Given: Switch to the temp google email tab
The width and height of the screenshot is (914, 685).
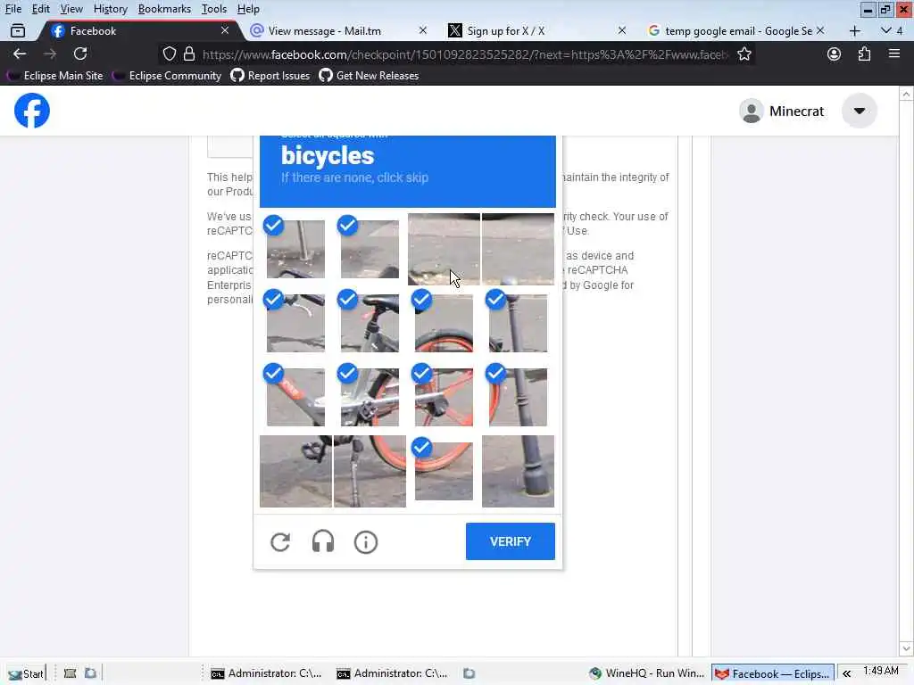Looking at the screenshot, I should (x=735, y=31).
